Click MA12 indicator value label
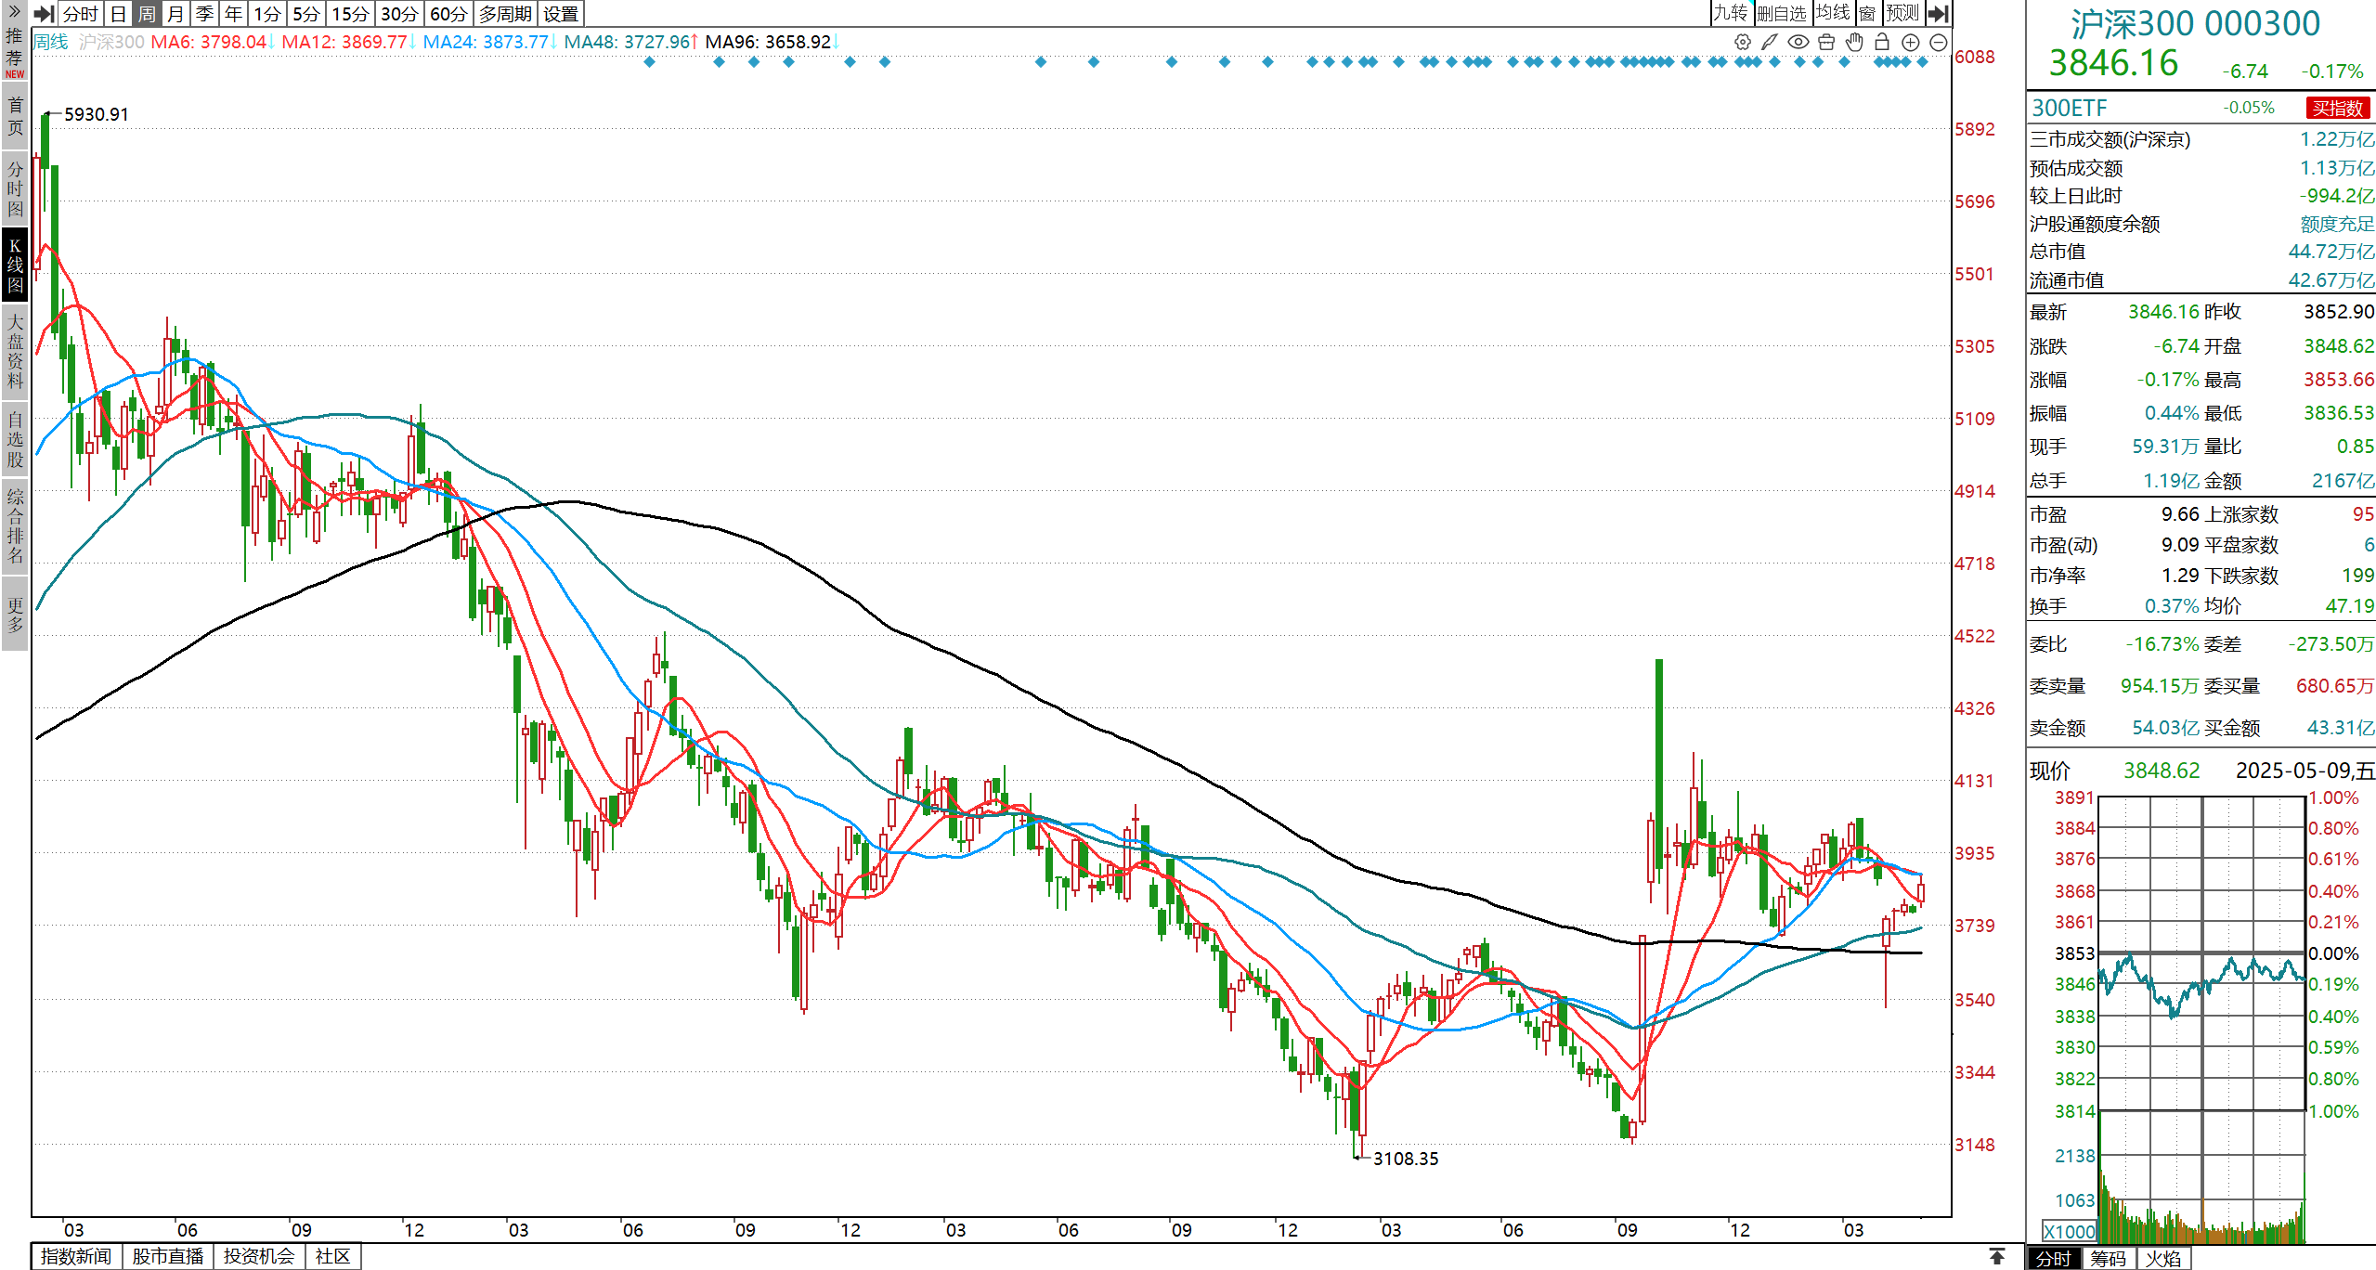Viewport: 2376px width, 1270px height. pos(344,42)
